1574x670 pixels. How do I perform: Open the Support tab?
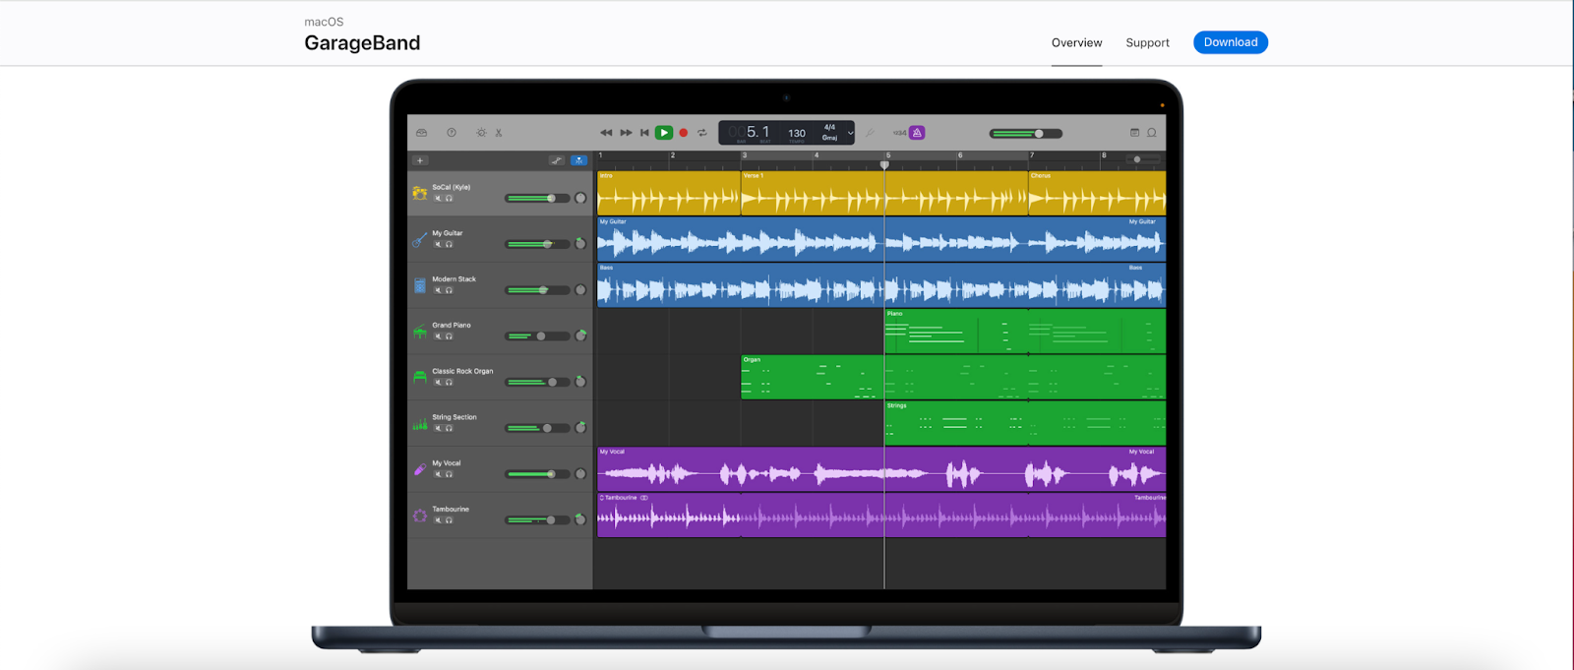1147,42
